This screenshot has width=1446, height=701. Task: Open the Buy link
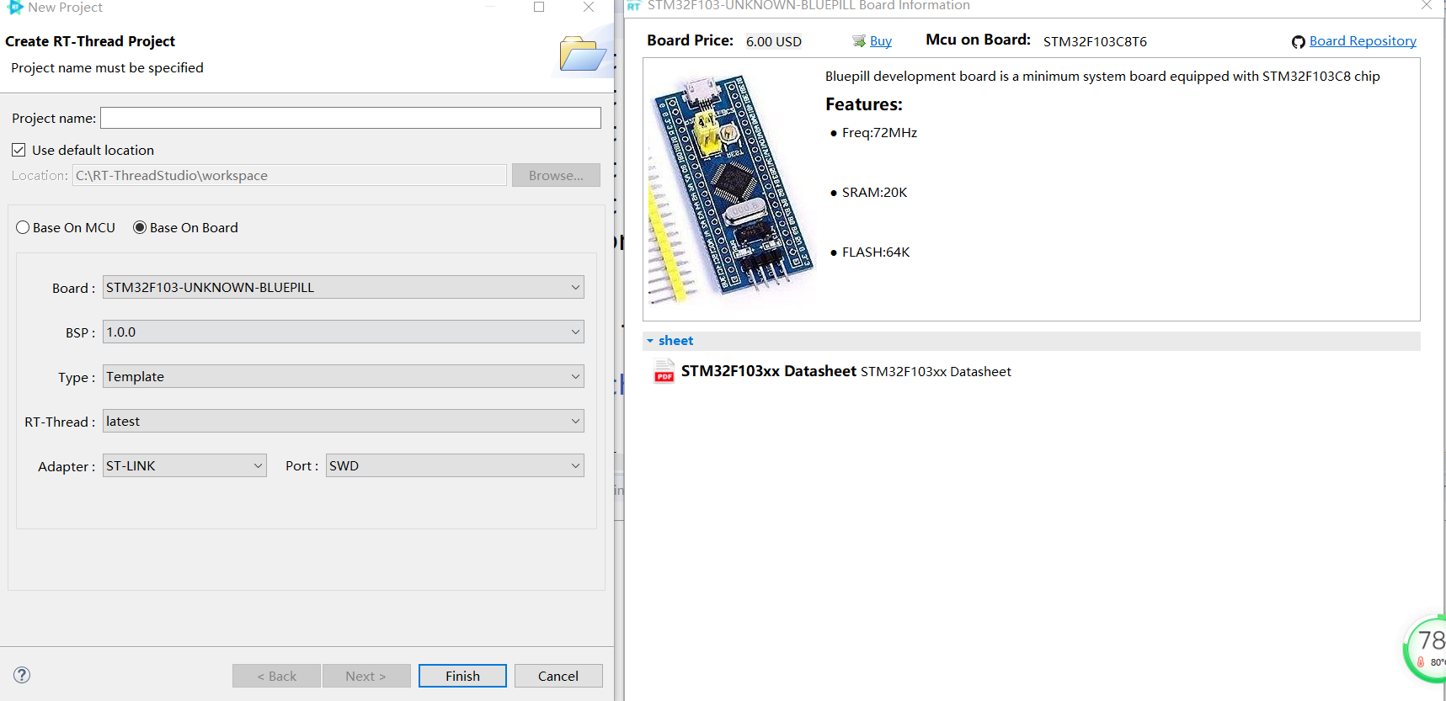click(x=881, y=41)
